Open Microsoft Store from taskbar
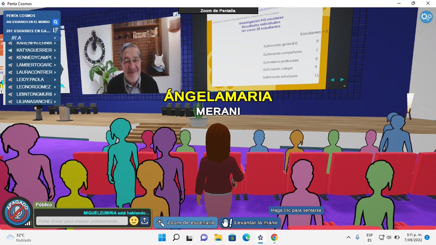 pyautogui.click(x=232, y=238)
